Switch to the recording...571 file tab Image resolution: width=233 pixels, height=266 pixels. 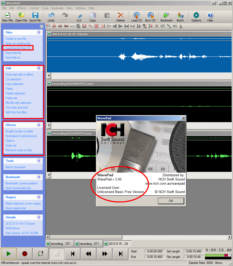pos(89,244)
